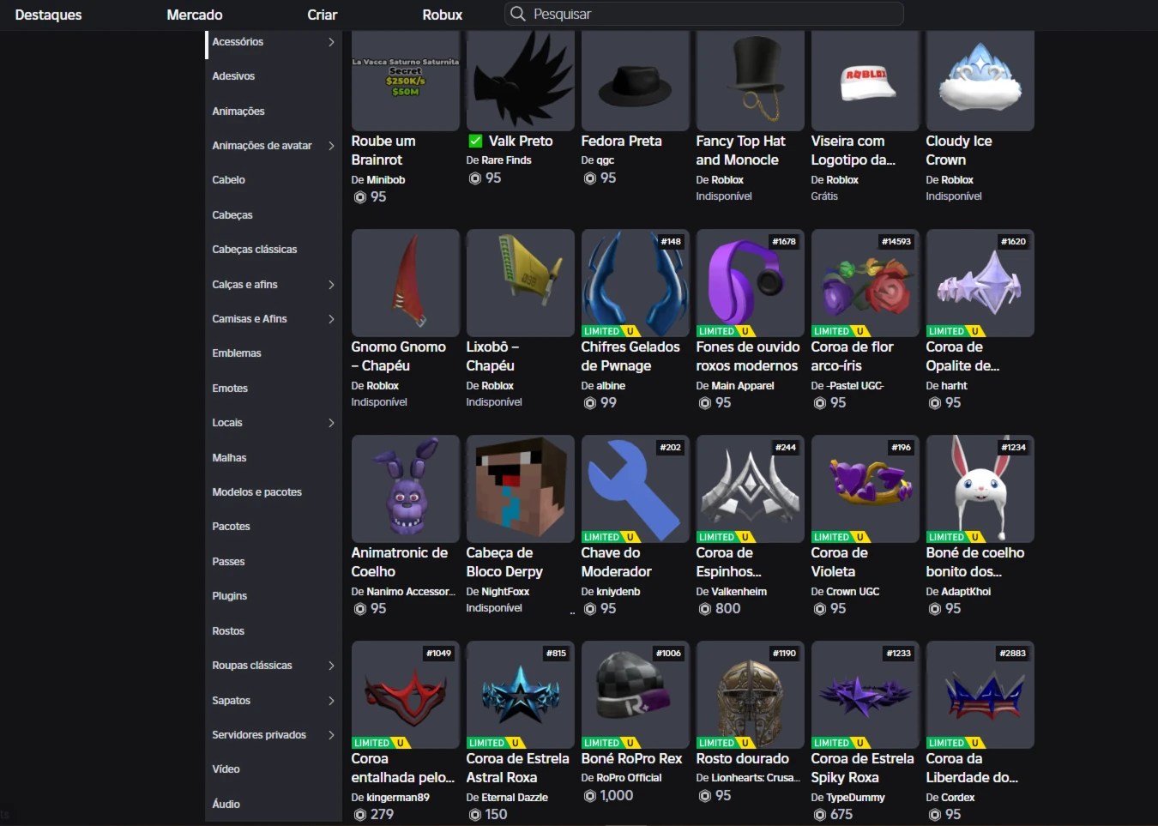Open creator link Valkenheim

click(739, 592)
